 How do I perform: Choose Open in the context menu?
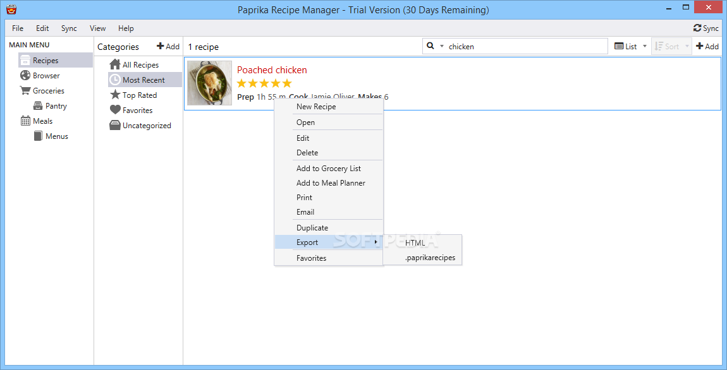coord(329,122)
